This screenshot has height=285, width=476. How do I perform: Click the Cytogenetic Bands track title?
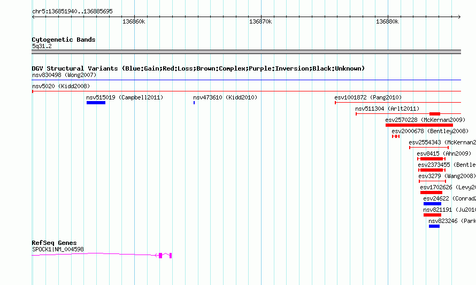(x=64, y=40)
